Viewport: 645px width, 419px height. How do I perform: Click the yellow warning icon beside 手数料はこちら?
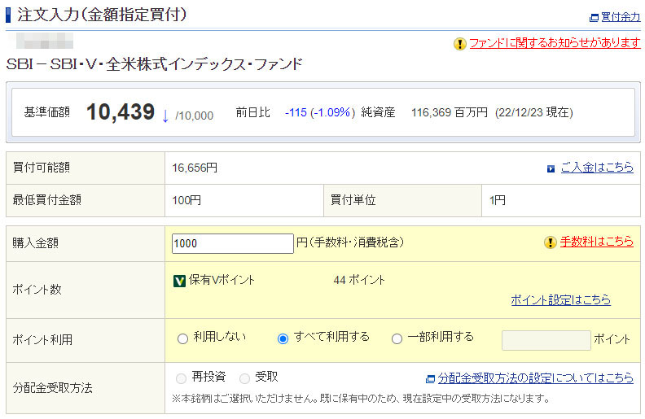pyautogui.click(x=551, y=242)
